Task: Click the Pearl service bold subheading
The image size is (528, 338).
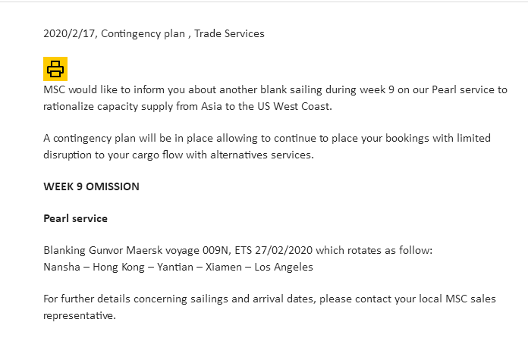Action: [x=75, y=218]
